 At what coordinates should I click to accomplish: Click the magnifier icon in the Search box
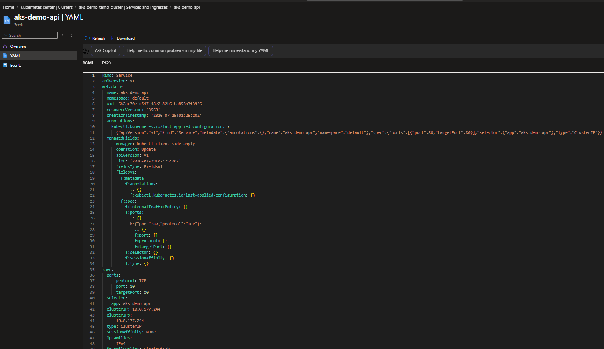(5, 35)
